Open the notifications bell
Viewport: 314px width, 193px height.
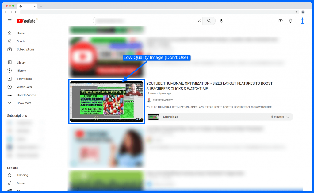(x=290, y=21)
